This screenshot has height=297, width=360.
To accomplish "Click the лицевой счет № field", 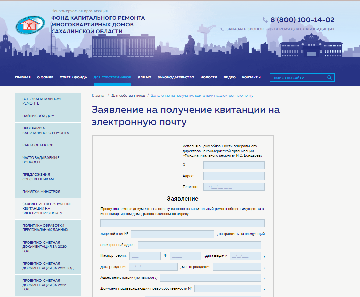I will coord(172,234).
